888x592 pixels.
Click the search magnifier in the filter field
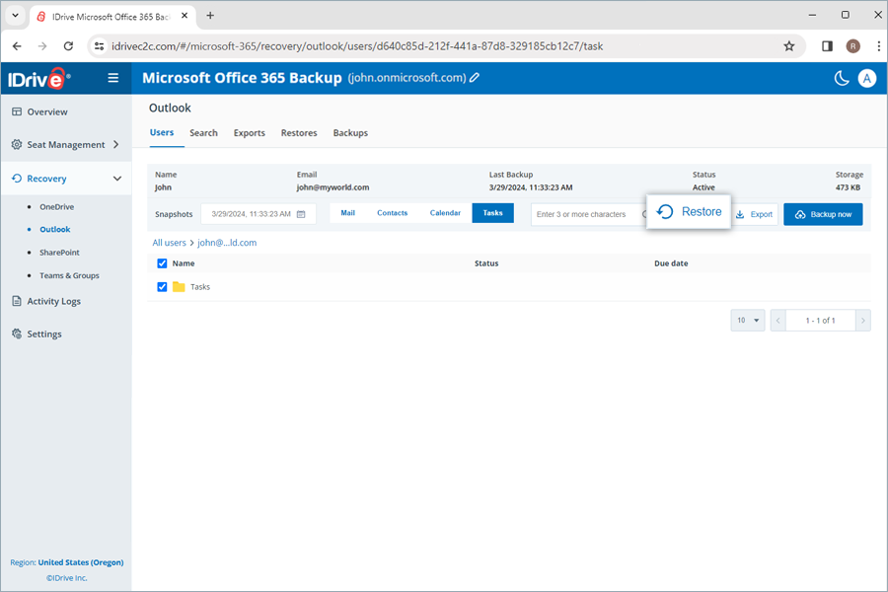642,213
